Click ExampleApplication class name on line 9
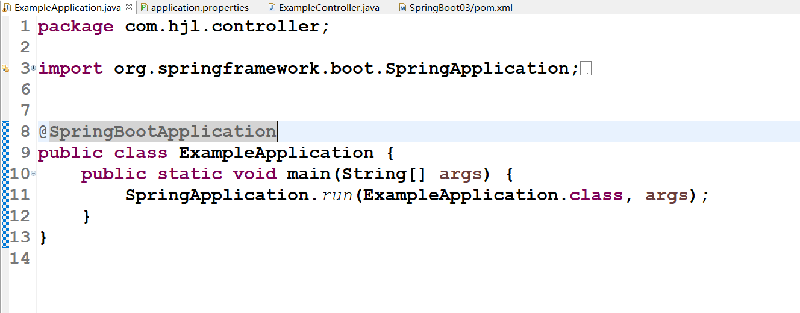This screenshot has height=313, width=800. pos(276,153)
